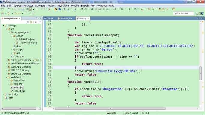Open the Package Explorer view menu arrow
This screenshot has width=205, height=115.
pyautogui.click(x=40, y=22)
